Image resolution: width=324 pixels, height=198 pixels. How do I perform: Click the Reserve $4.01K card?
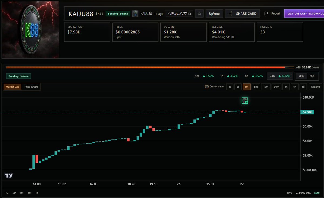(232, 32)
